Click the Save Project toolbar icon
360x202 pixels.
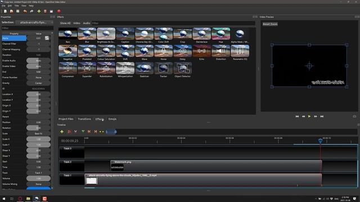click(x=17, y=11)
